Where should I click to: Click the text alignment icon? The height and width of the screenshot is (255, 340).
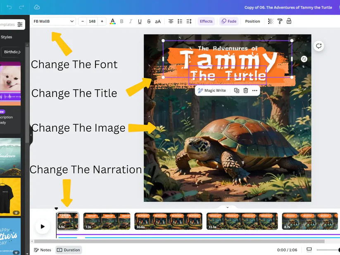[x=171, y=21]
